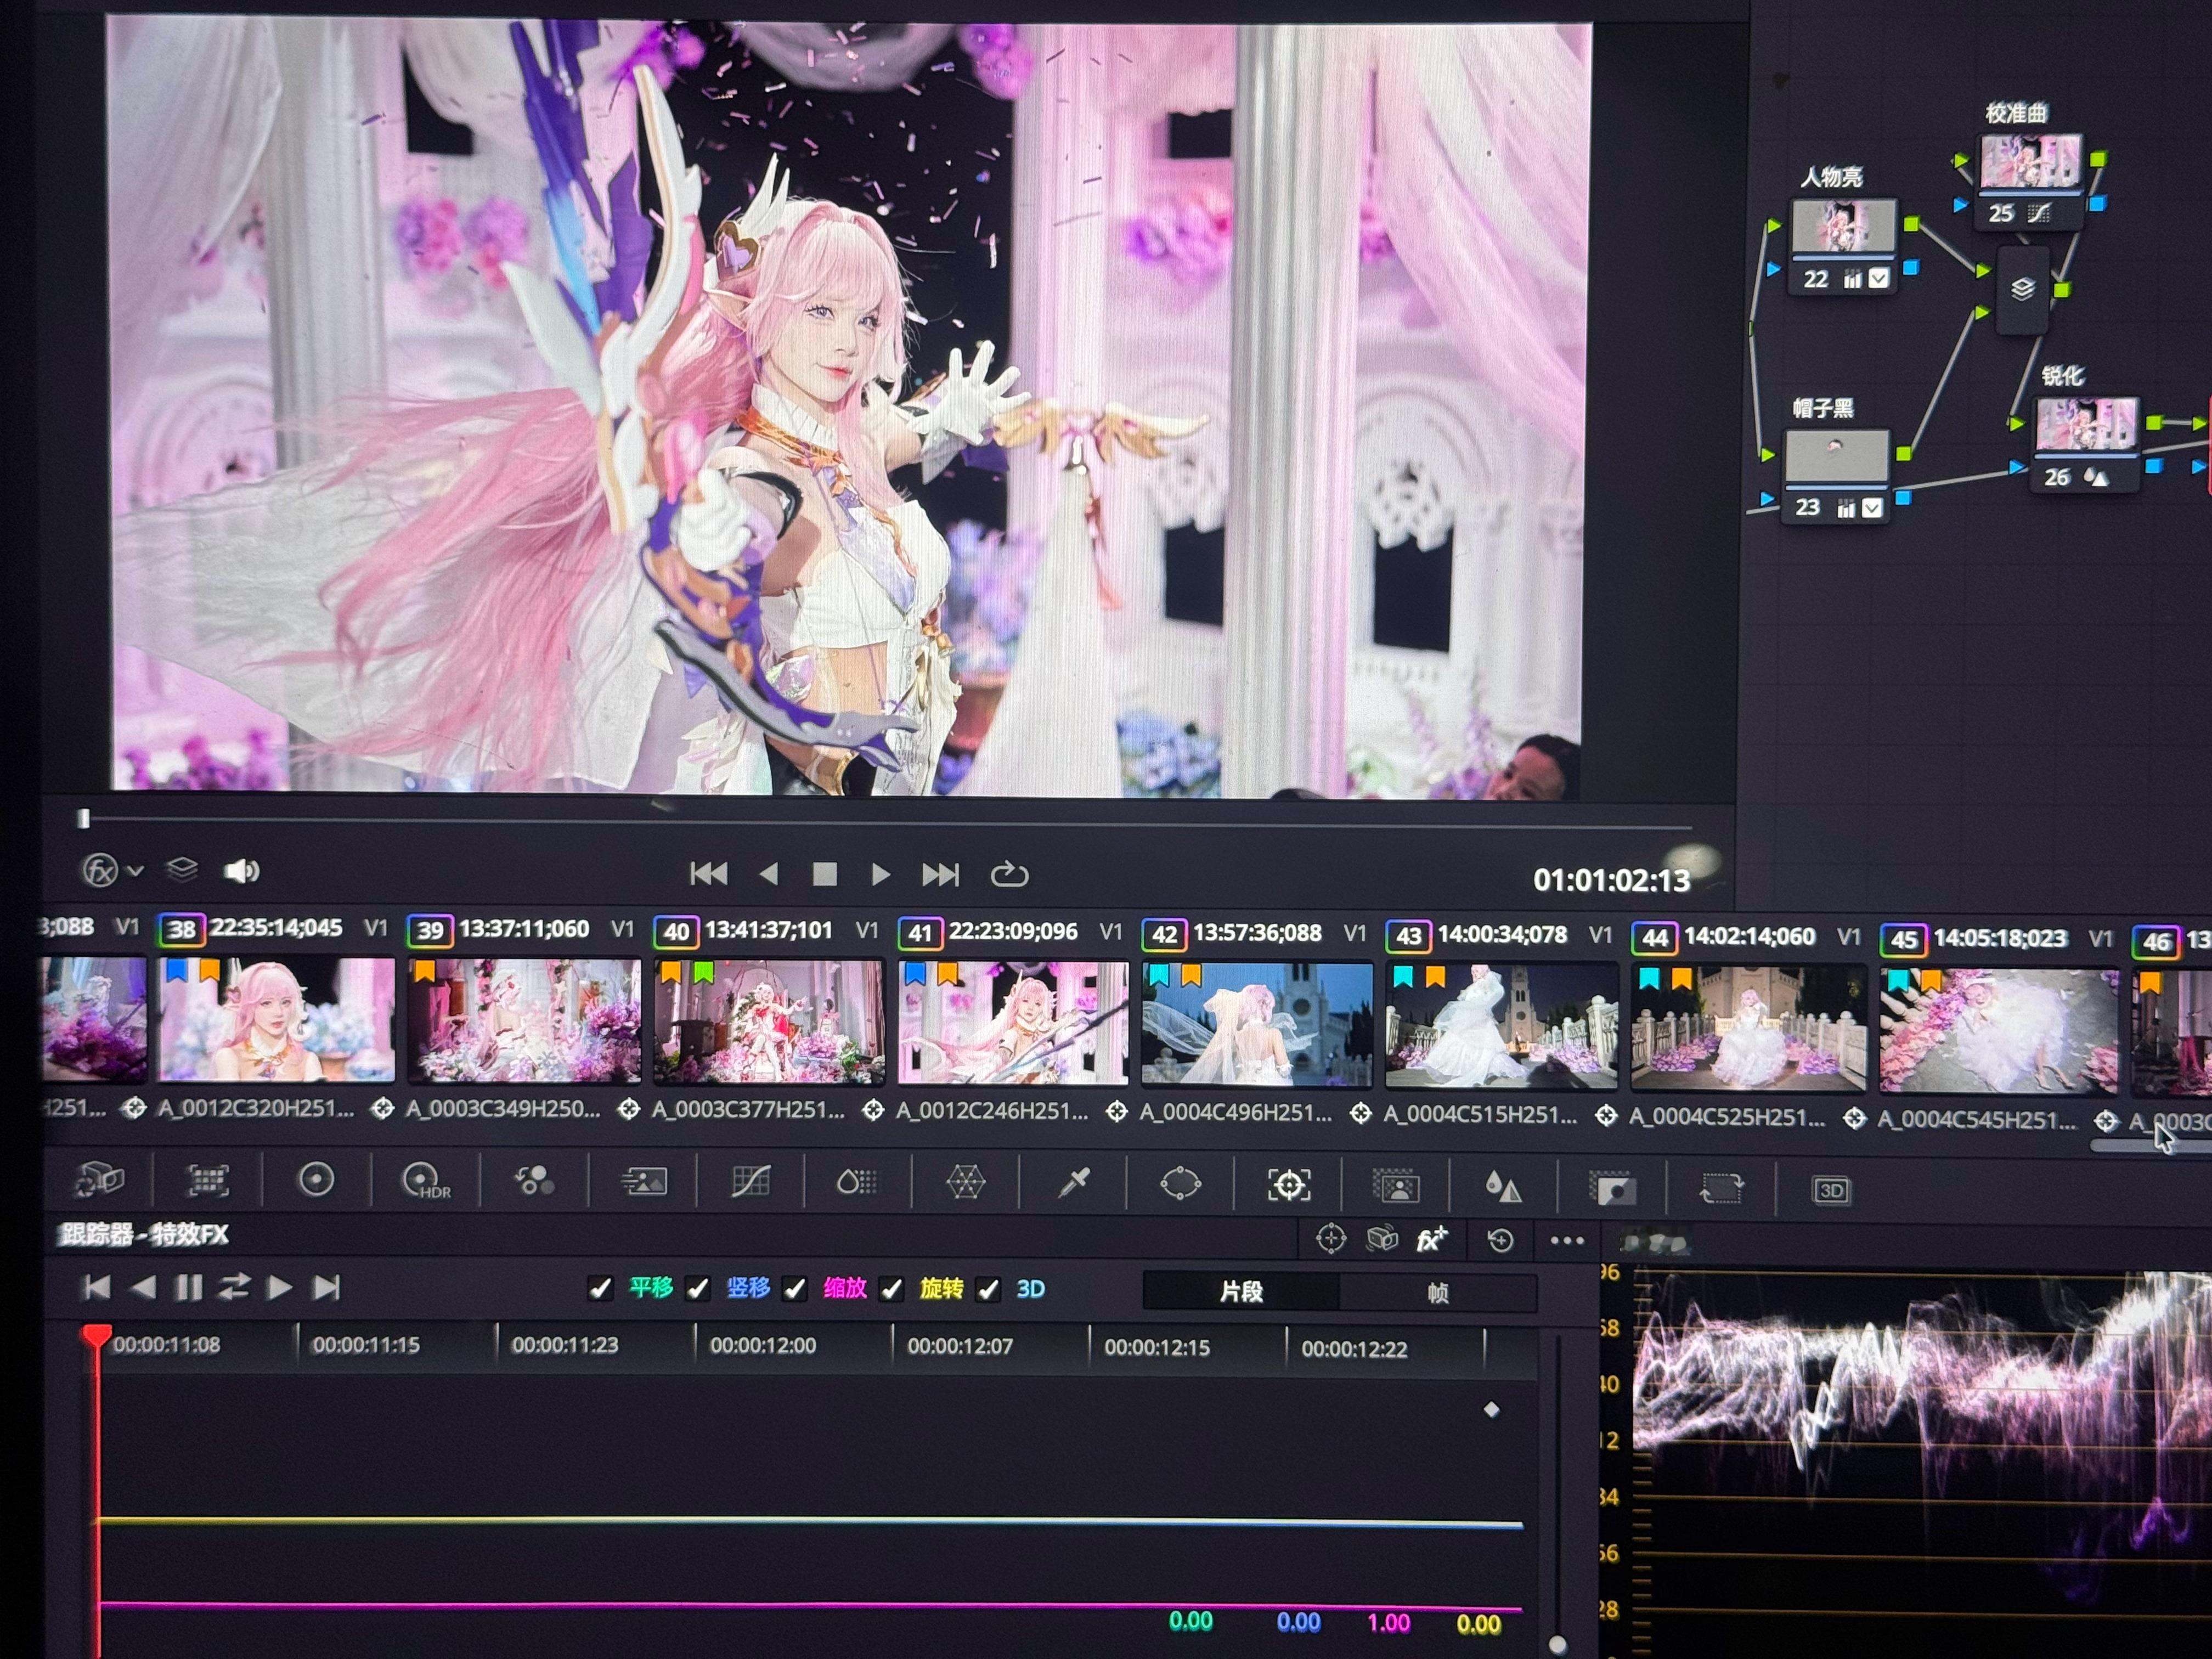2212x1659 pixels.
Task: Open the Color Slice droplet palette
Action: pyautogui.click(x=857, y=1183)
